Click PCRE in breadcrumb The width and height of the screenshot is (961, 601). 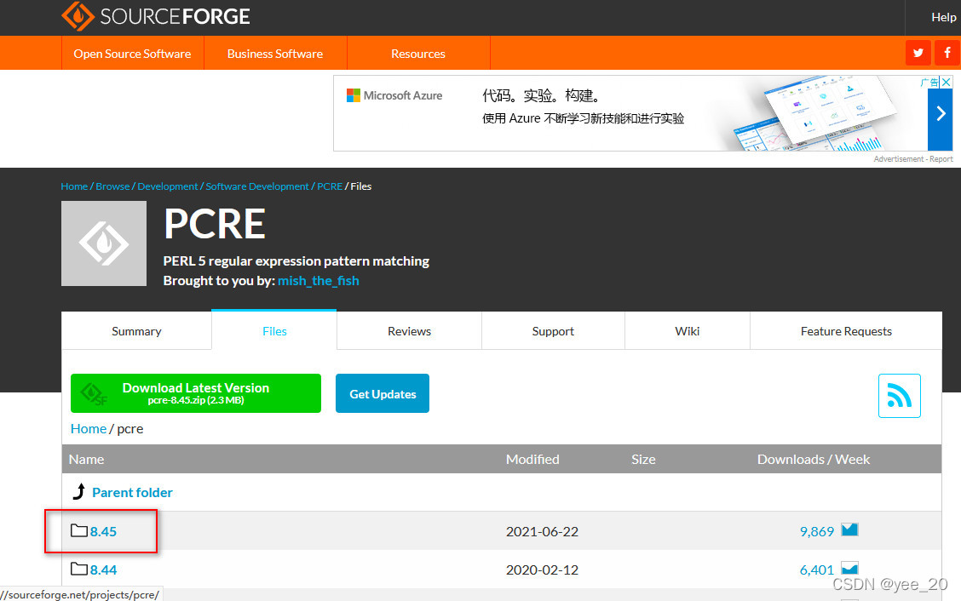330,186
